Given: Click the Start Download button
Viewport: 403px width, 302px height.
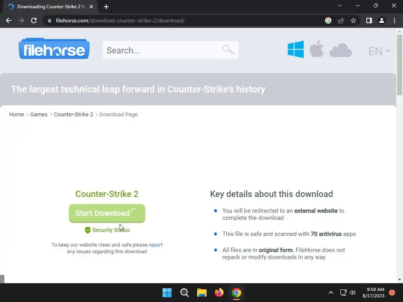Looking at the screenshot, I should (x=107, y=213).
